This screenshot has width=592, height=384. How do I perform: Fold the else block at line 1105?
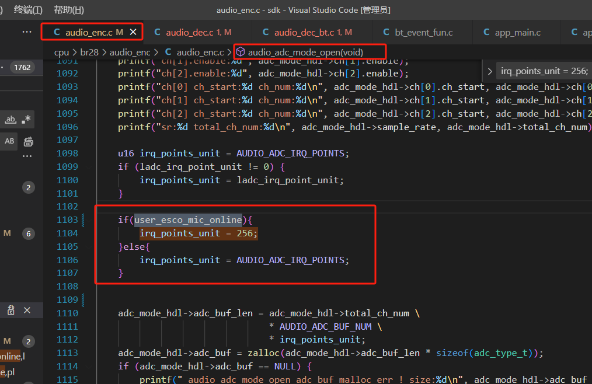88,247
